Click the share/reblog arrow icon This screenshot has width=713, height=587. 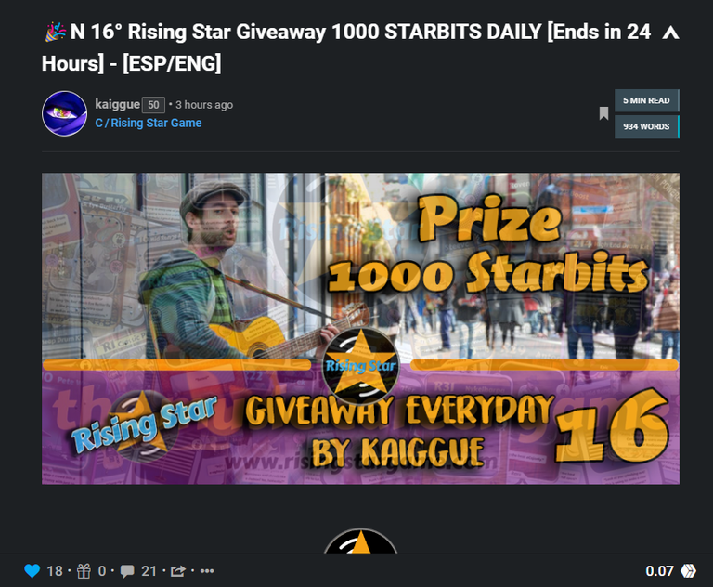pos(178,571)
